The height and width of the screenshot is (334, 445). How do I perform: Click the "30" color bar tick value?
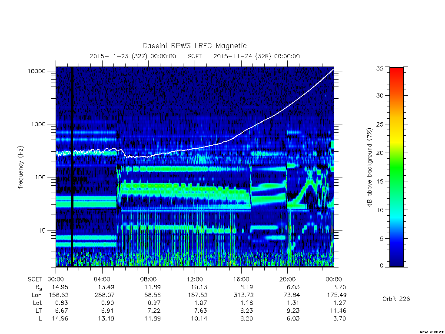tap(379, 95)
